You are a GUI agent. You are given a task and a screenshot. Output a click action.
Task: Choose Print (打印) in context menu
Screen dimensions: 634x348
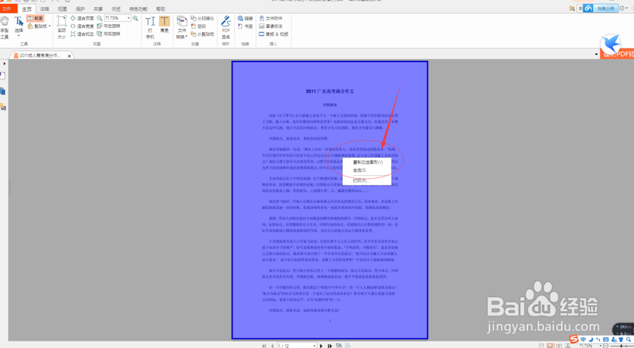pos(367,181)
